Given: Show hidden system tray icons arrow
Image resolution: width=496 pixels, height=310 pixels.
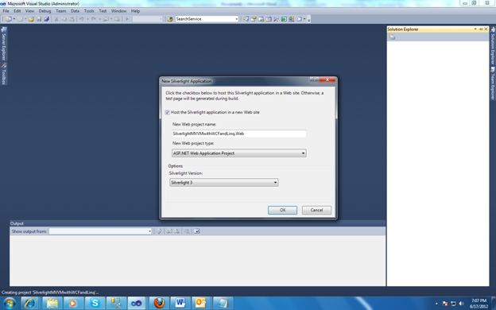Looking at the screenshot, I should pyautogui.click(x=436, y=304).
